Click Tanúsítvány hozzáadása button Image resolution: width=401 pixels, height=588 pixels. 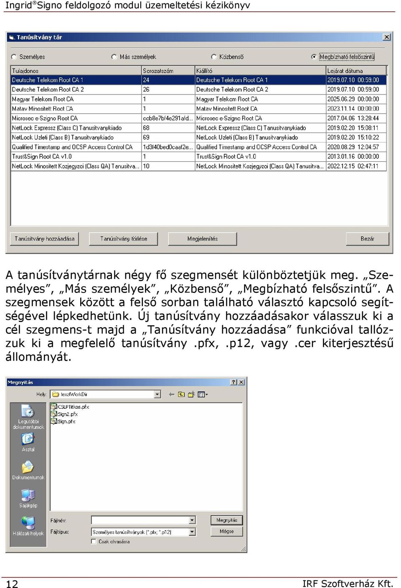pos(44,239)
